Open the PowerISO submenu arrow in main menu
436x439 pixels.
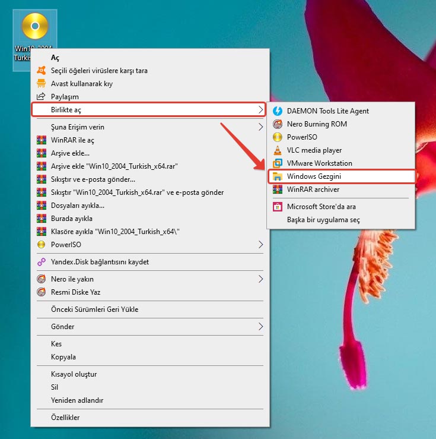coord(260,244)
